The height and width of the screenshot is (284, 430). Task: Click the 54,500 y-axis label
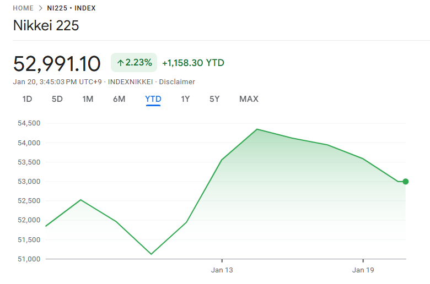tap(29, 123)
